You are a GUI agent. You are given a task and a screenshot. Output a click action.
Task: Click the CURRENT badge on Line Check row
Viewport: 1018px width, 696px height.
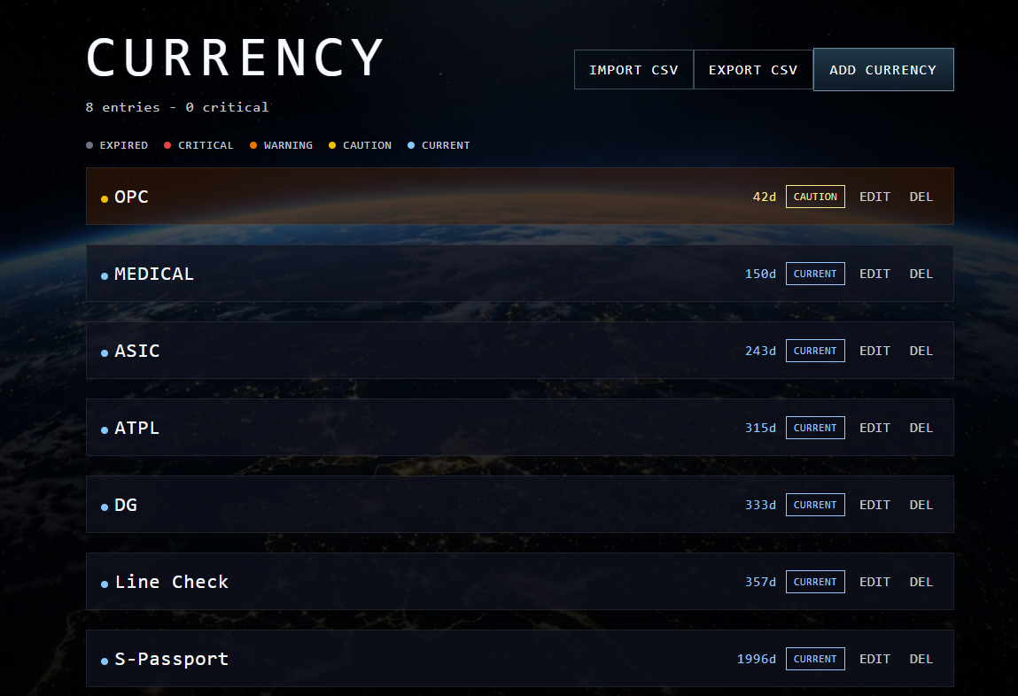click(x=815, y=582)
